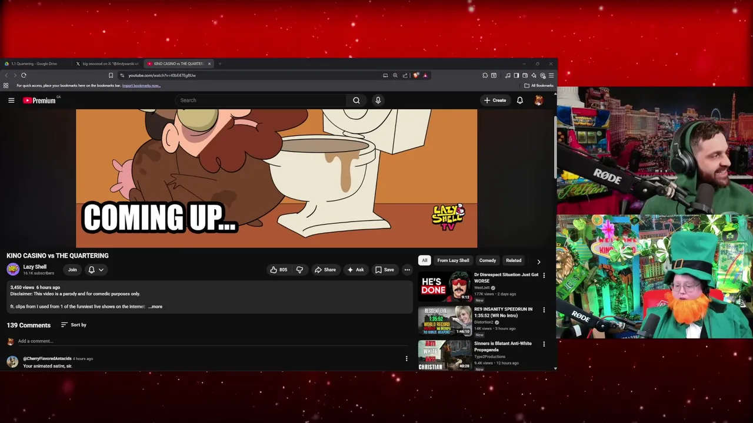
Task: Click the YouTube search input field
Action: (262, 100)
